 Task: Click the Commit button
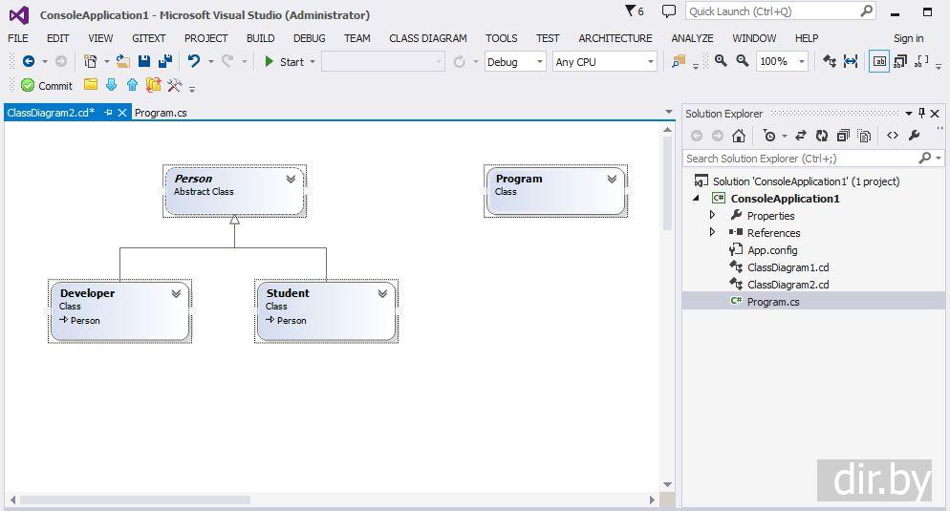[47, 85]
